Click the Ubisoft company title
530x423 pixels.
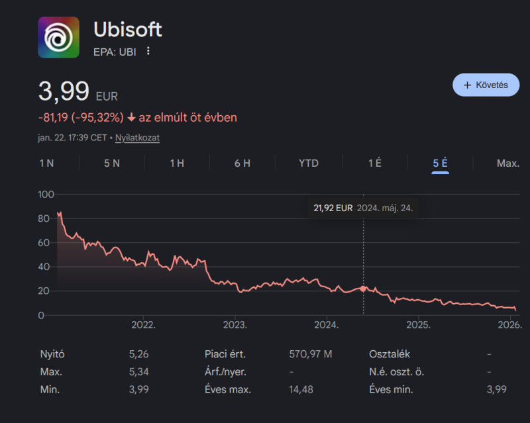tap(128, 29)
